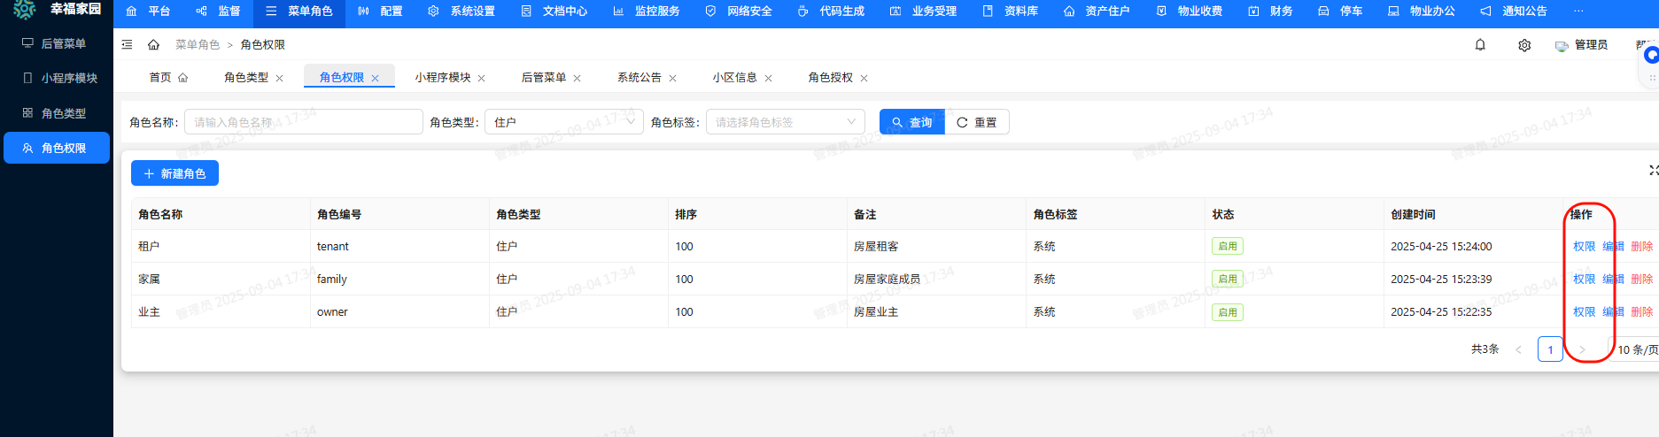Click the 查询 search button

tap(911, 122)
